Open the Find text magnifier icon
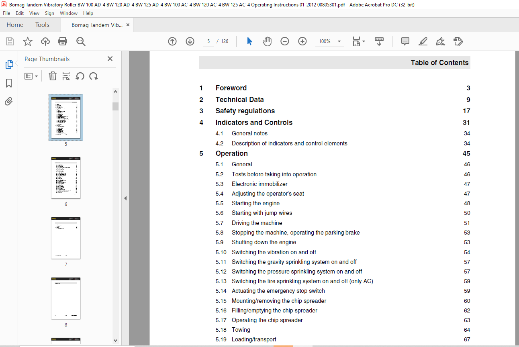 coord(81,41)
